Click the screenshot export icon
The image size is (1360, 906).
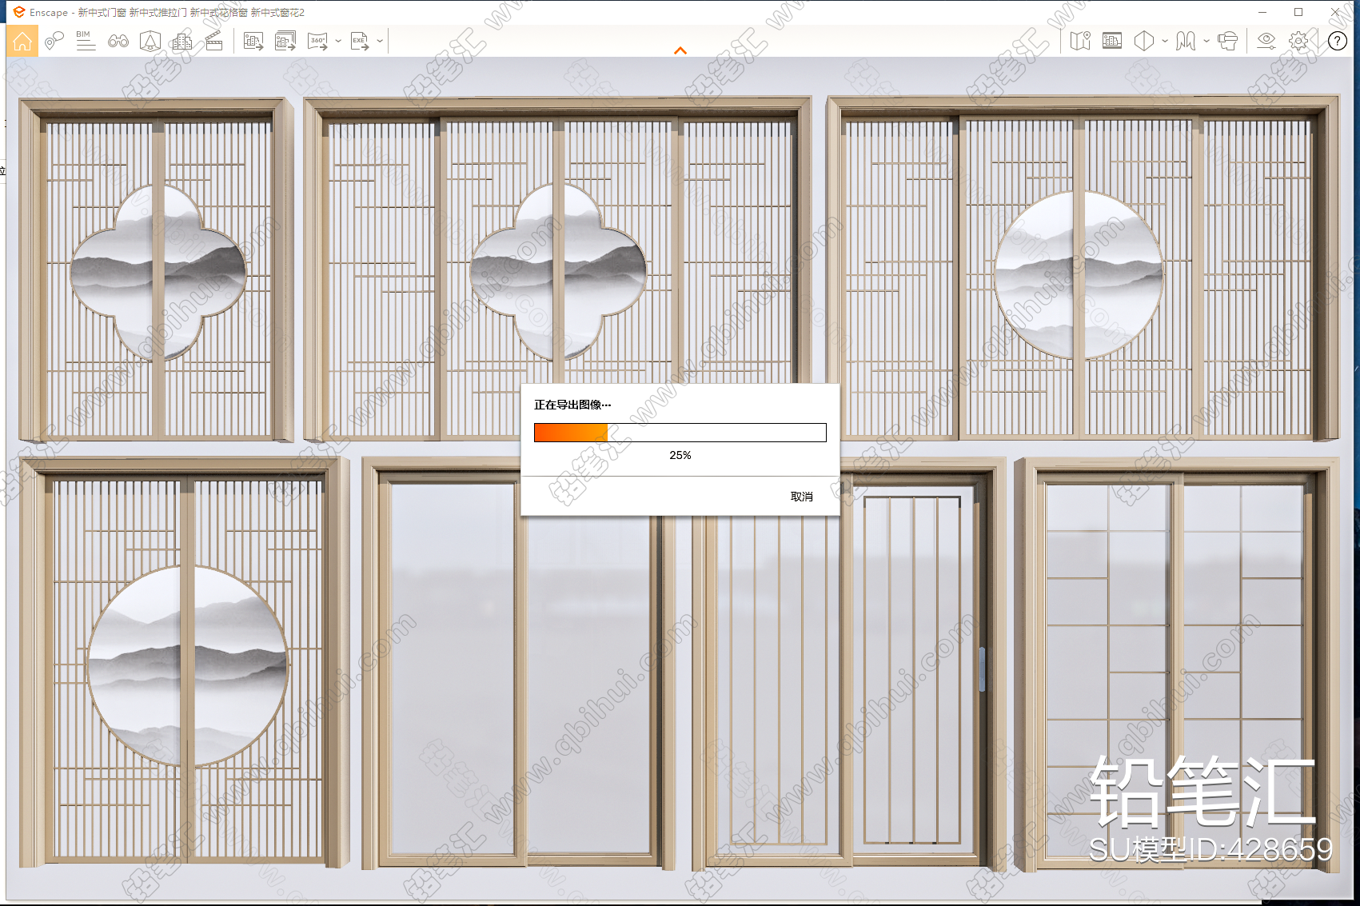253,41
